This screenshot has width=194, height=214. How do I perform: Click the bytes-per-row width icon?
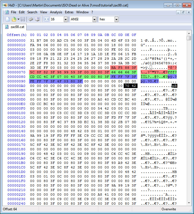pos(46,19)
